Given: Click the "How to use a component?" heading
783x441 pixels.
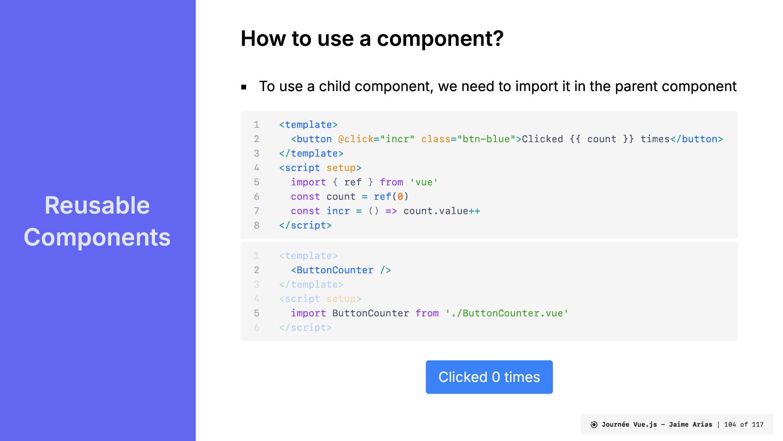Looking at the screenshot, I should (372, 38).
